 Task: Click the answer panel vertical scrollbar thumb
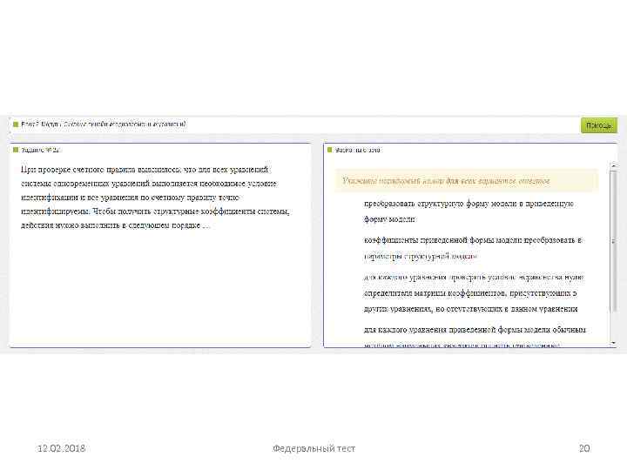click(614, 241)
